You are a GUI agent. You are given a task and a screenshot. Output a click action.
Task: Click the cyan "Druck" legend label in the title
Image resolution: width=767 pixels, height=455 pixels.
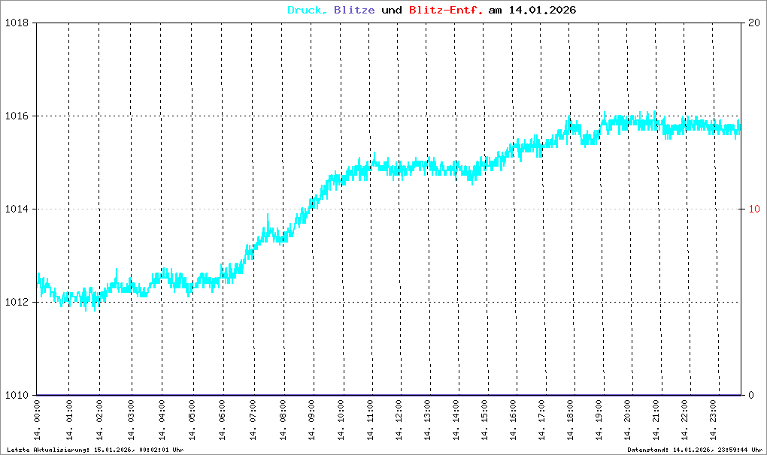[306, 11]
